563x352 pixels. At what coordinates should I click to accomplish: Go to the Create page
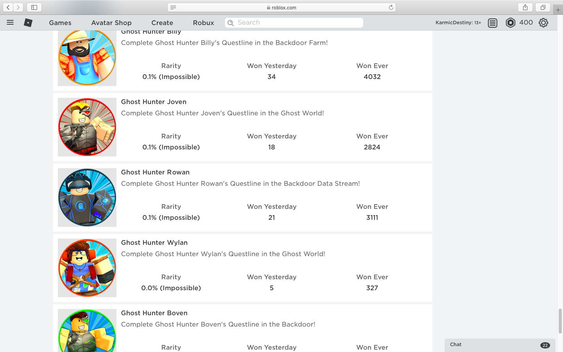pos(162,23)
